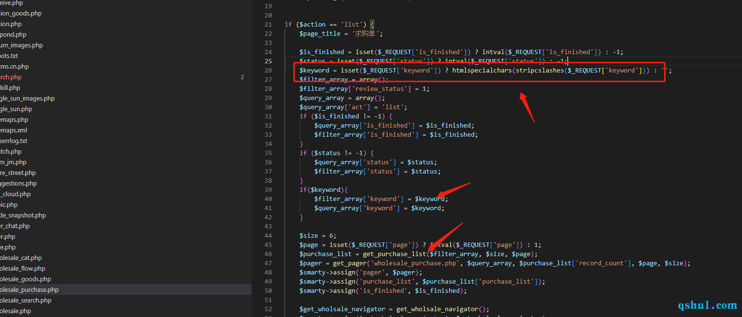Open the emaps.php file entry

[14, 120]
